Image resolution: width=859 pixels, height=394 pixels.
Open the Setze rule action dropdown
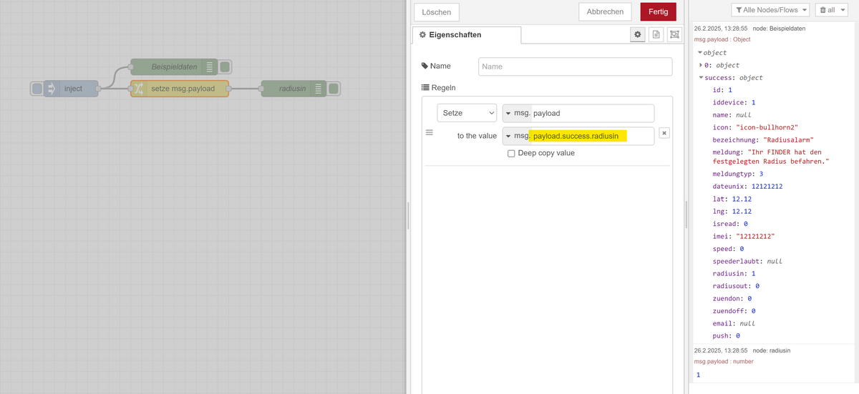[x=467, y=113]
